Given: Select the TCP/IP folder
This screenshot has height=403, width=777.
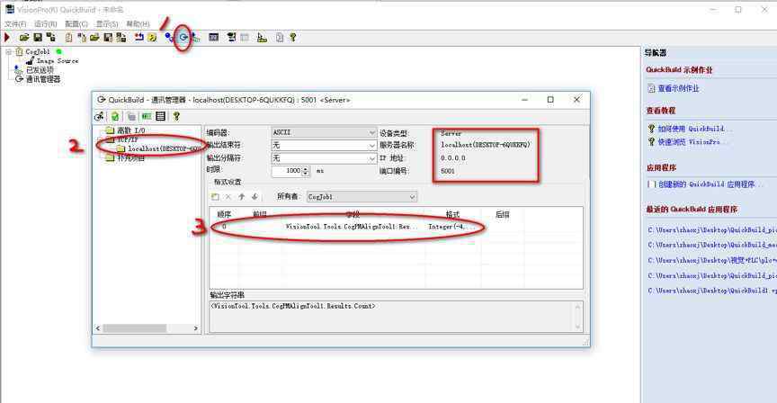Looking at the screenshot, I should point(128,139).
